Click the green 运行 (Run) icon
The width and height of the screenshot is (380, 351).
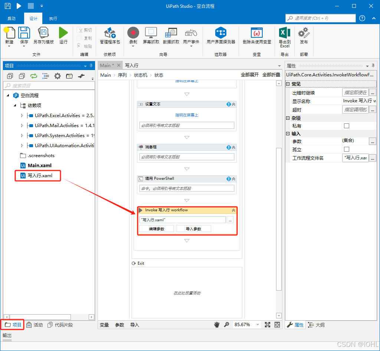63,33
